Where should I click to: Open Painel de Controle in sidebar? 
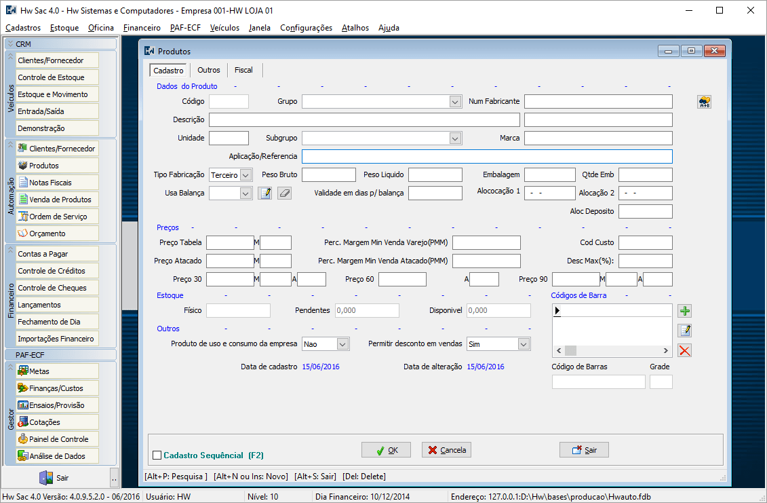(57, 439)
